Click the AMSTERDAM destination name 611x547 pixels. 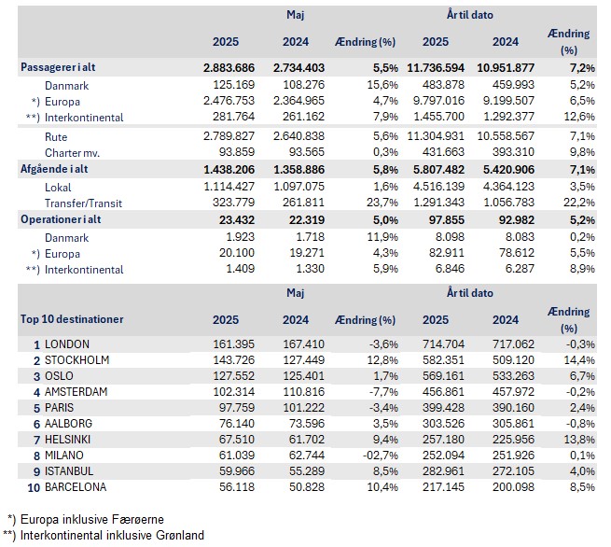point(78,392)
